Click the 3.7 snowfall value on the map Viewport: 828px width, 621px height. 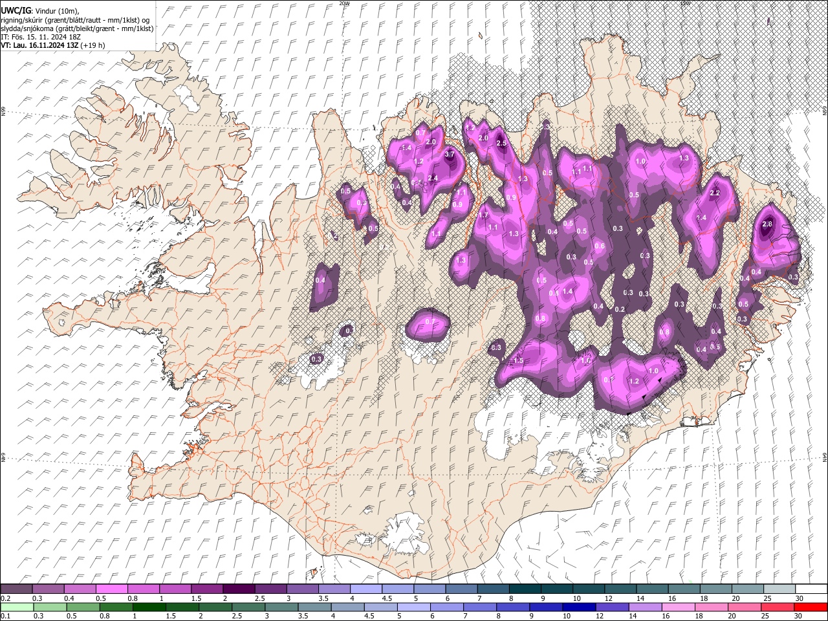pyautogui.click(x=450, y=155)
